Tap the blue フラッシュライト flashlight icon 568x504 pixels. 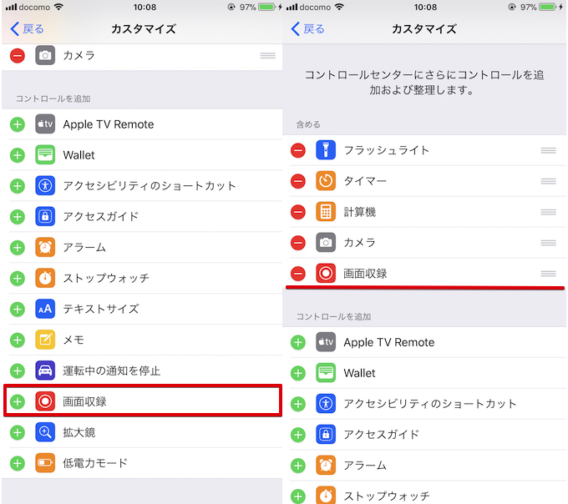click(x=326, y=150)
